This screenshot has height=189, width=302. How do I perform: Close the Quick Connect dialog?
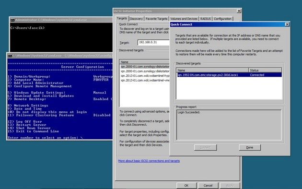click(x=287, y=24)
